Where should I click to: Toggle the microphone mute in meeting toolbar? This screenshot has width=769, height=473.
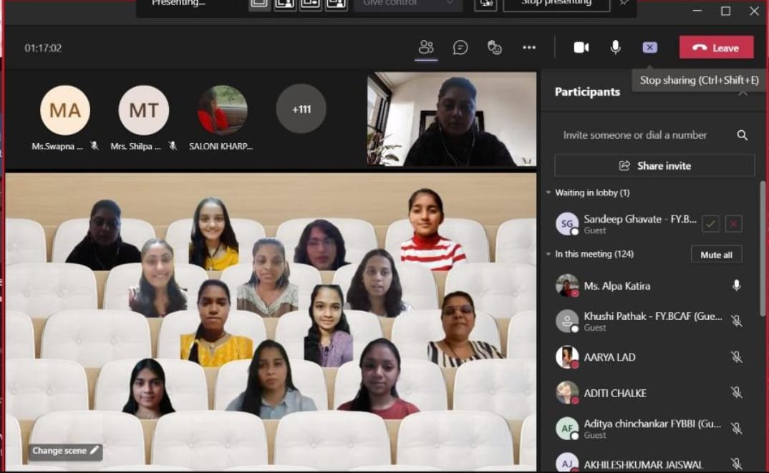coord(615,47)
